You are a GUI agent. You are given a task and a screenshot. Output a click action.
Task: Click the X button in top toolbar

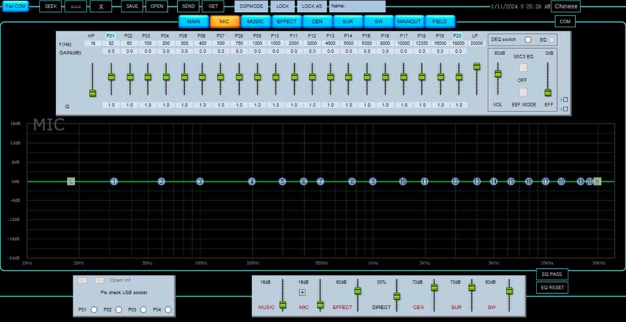pyautogui.click(x=101, y=6)
